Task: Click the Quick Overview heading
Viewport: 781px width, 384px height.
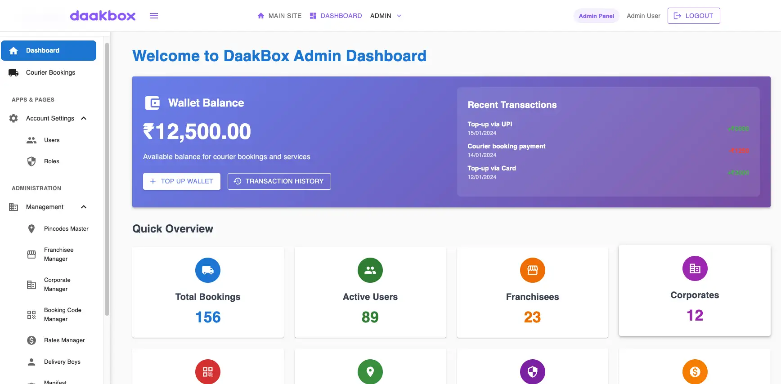Action: (x=173, y=229)
